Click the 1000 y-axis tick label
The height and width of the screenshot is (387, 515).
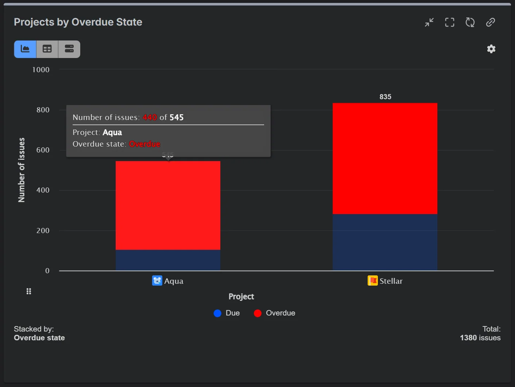(41, 70)
